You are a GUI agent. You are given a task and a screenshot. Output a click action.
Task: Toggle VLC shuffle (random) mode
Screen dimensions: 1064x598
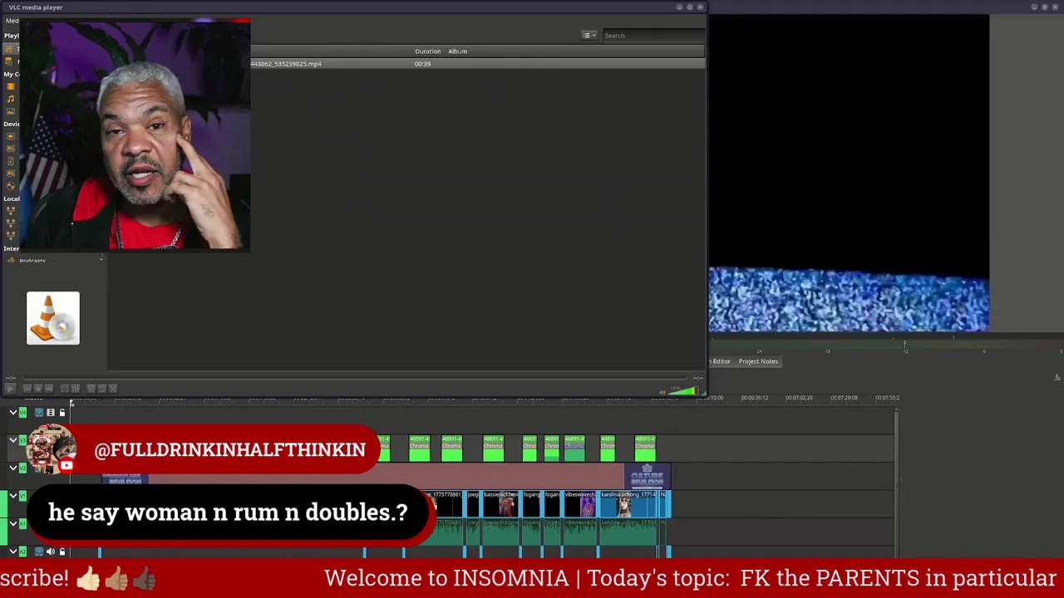[113, 388]
